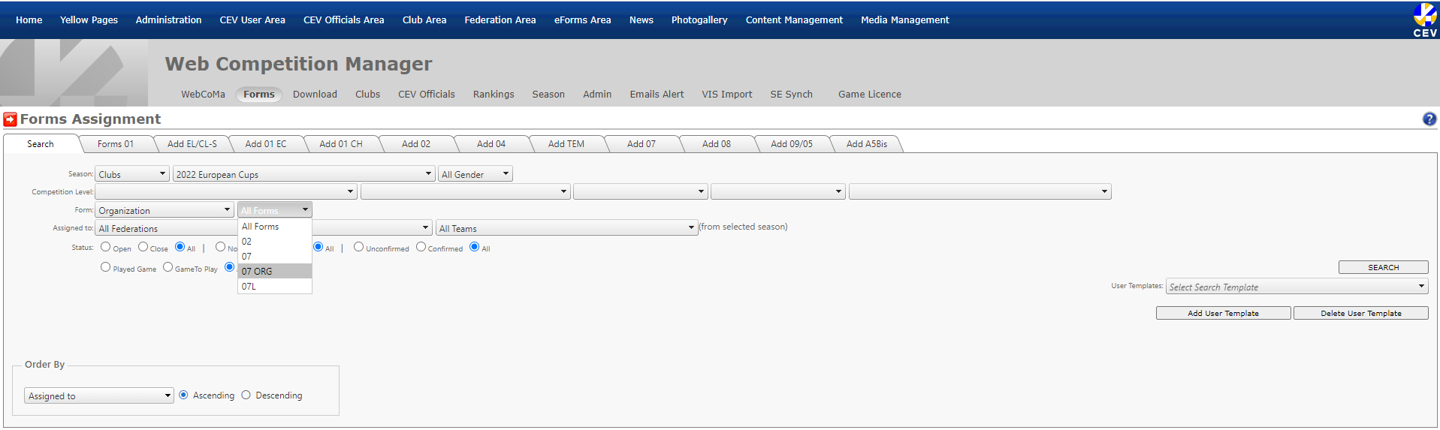Click the red arrow icon beside Forms Assignment

[x=11, y=119]
